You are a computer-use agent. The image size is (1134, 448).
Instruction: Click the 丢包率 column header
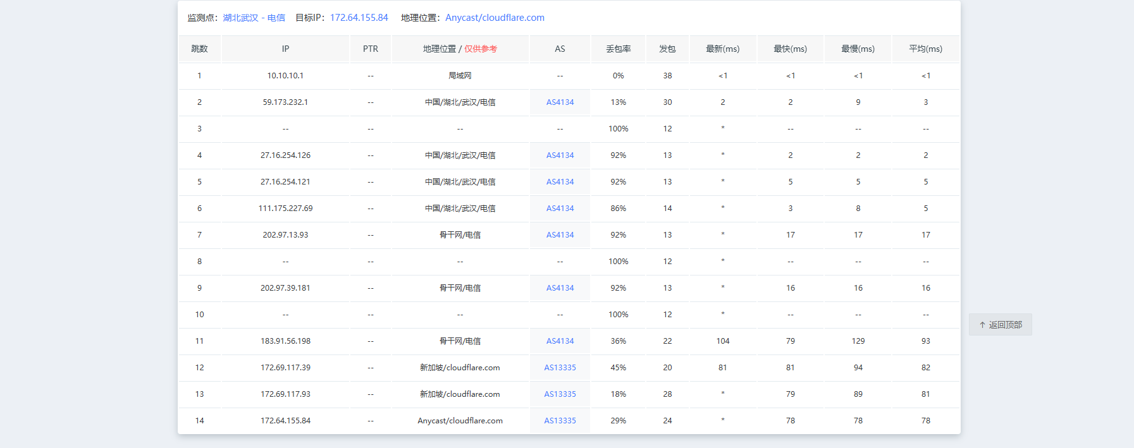[618, 49]
